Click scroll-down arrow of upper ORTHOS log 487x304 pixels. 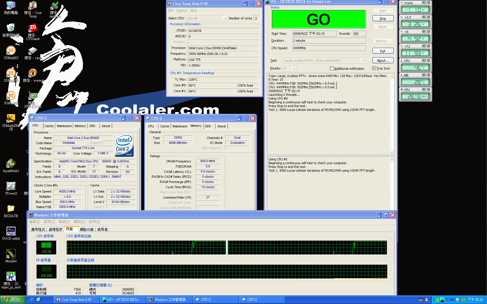(x=392, y=152)
